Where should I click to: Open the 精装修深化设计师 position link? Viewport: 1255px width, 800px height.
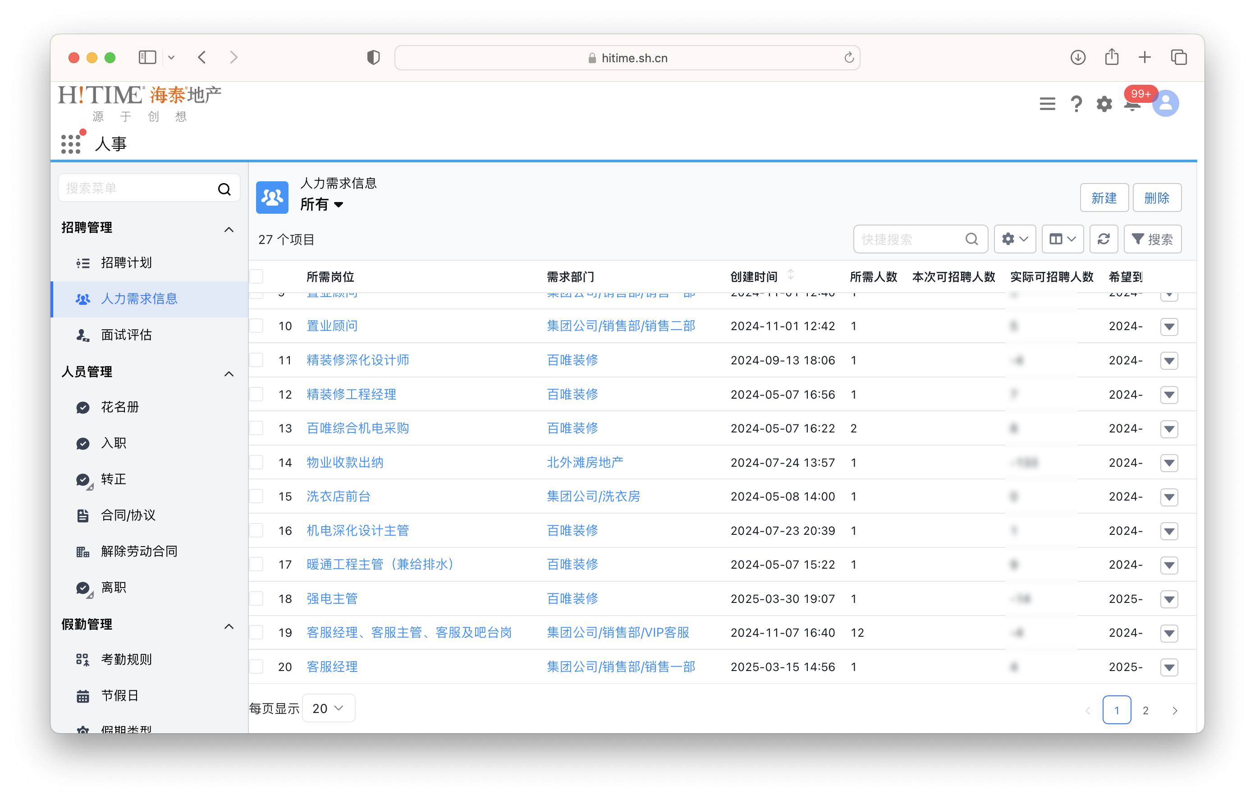click(x=357, y=360)
